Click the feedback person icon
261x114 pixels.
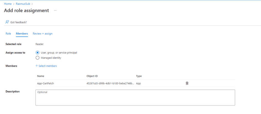point(7,22)
